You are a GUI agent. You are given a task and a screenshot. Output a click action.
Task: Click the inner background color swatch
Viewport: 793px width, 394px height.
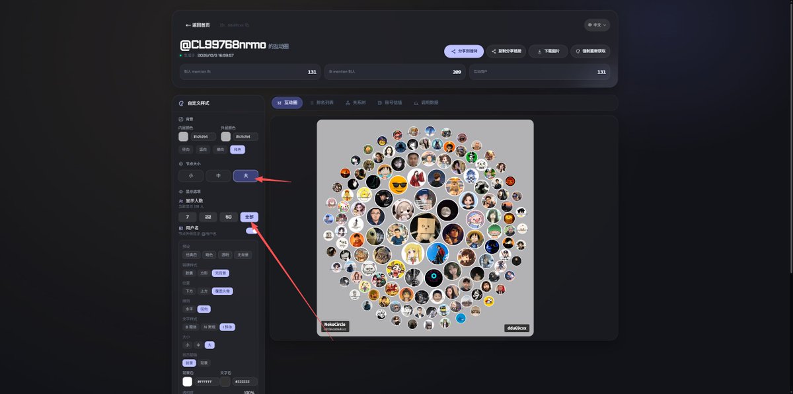pos(184,136)
